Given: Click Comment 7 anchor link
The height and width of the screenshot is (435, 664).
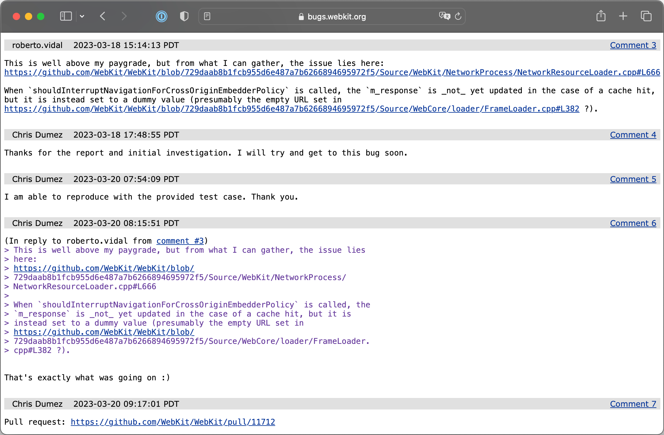Looking at the screenshot, I should [x=632, y=403].
